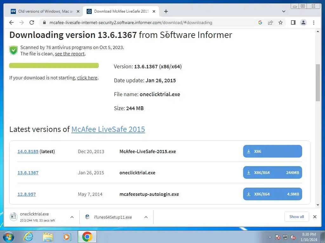Open the 'see the report' link
The image size is (325, 243).
70,54
